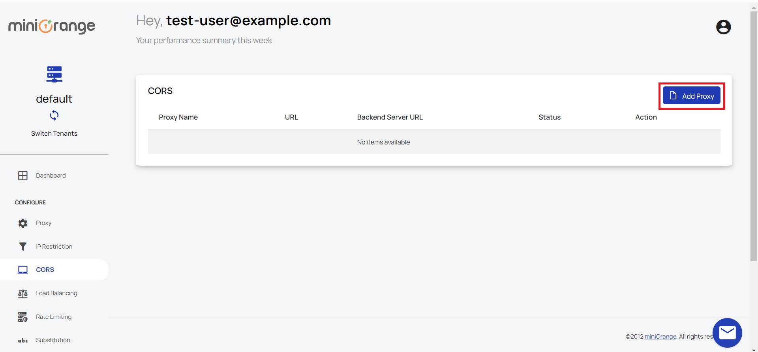
Task: Open the miniOrange footer link
Action: tap(660, 337)
